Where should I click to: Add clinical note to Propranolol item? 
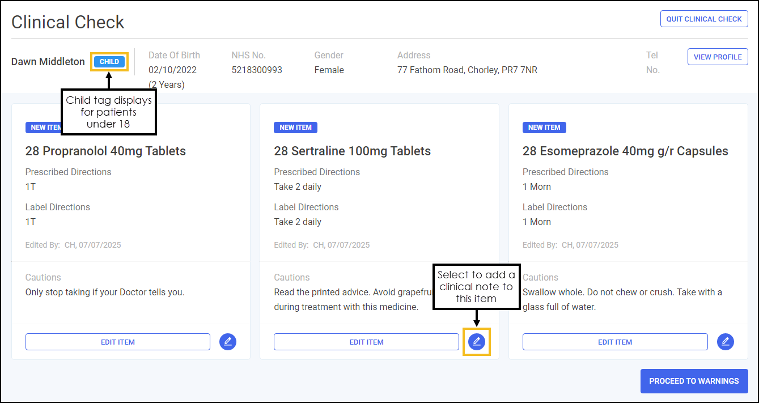(x=228, y=342)
